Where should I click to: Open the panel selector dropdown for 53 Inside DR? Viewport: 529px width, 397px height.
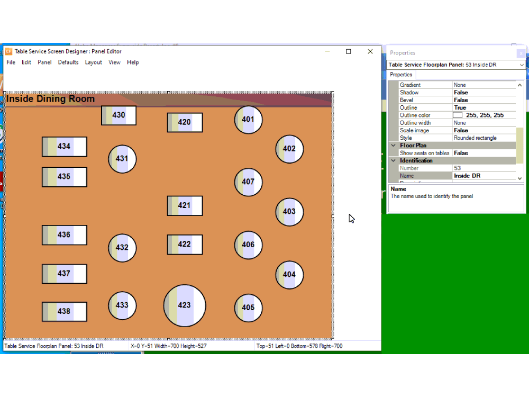(x=522, y=65)
